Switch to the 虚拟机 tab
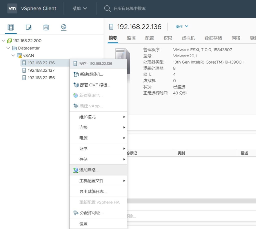This screenshot has width=256, height=229. [188, 38]
